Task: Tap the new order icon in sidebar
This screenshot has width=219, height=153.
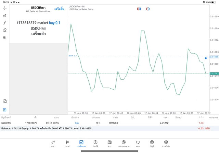Action: 4,110
